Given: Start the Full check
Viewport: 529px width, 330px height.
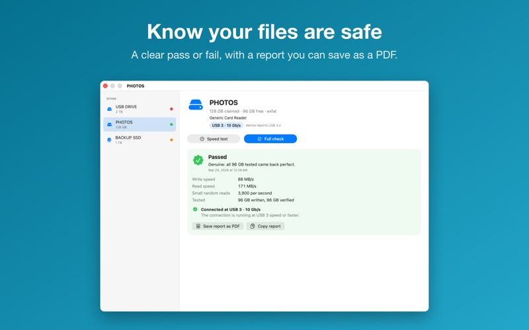Looking at the screenshot, I should [270, 139].
